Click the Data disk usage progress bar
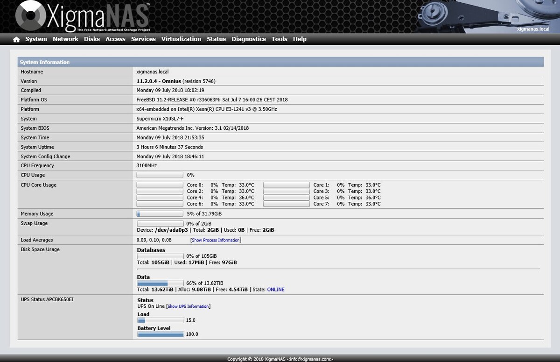This screenshot has height=362, width=560. pyautogui.click(x=160, y=283)
